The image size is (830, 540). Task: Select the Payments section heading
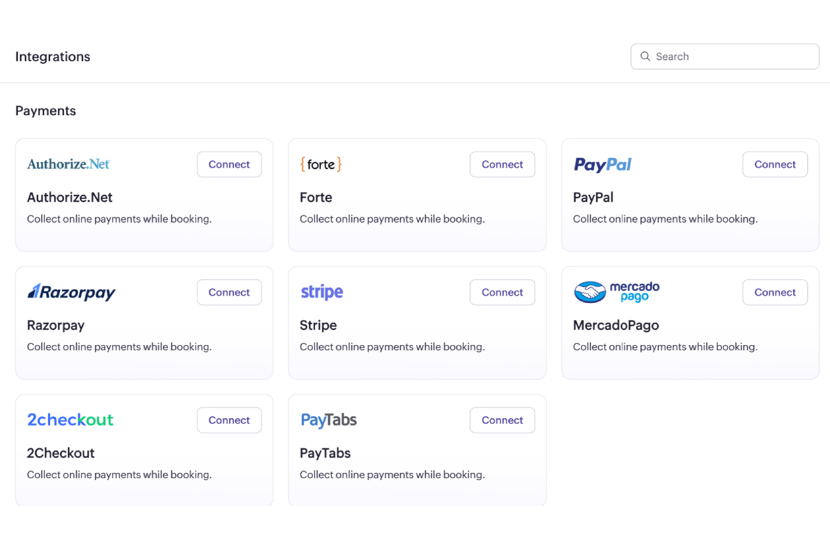(x=45, y=110)
